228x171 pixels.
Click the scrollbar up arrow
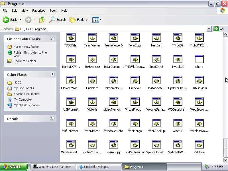[225, 34]
